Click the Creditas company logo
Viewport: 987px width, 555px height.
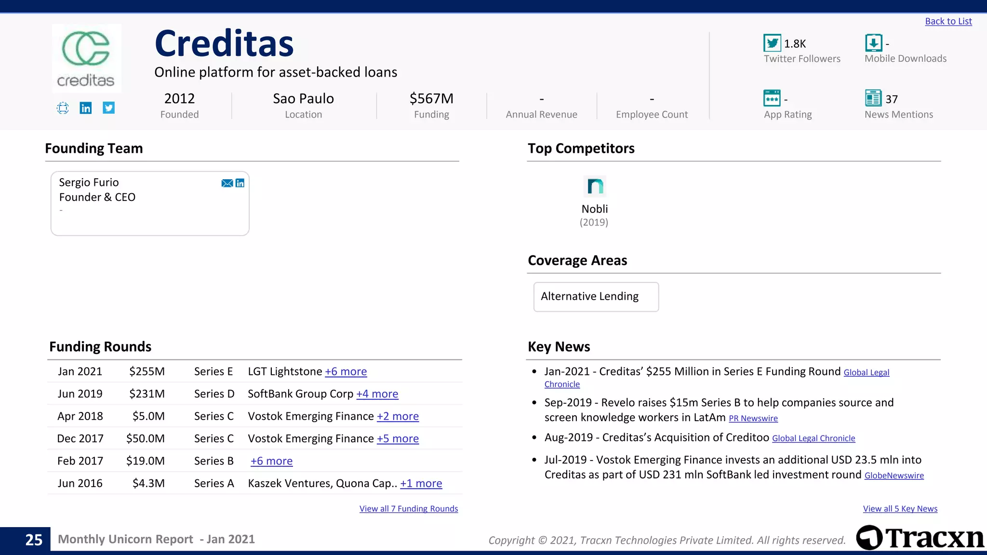click(x=87, y=58)
